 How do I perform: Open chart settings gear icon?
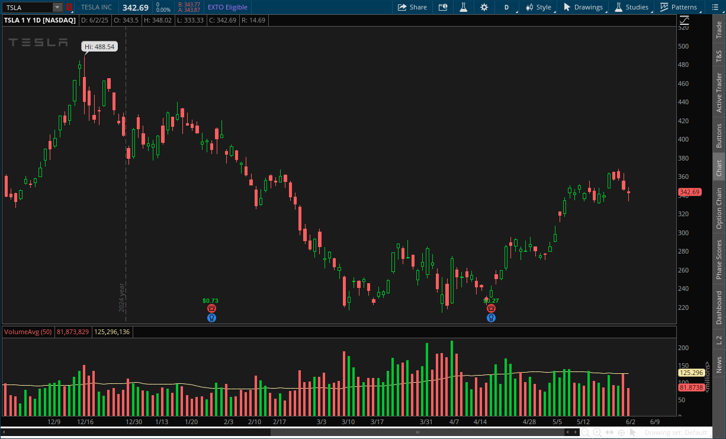tap(484, 7)
